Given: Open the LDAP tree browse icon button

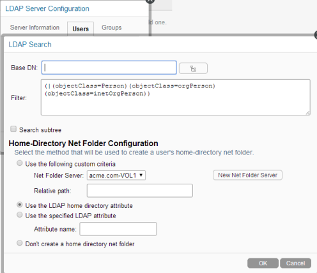Looking at the screenshot, I should tap(193, 68).
